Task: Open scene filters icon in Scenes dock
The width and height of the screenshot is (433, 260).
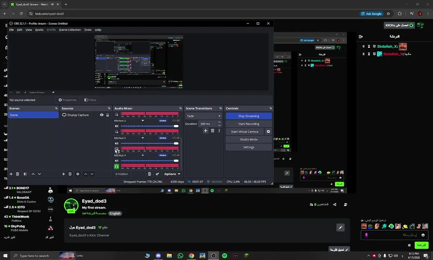Action: 25,174
